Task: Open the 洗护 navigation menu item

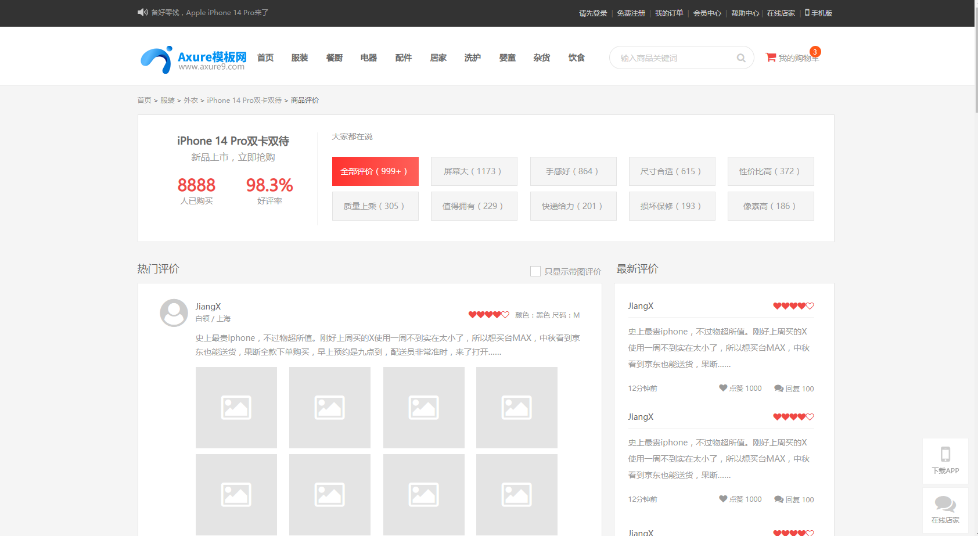Action: (473, 57)
